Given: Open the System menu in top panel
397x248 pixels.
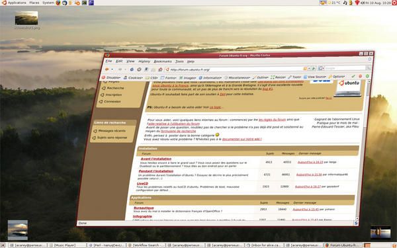Looking at the screenshot, I should click(48, 3).
